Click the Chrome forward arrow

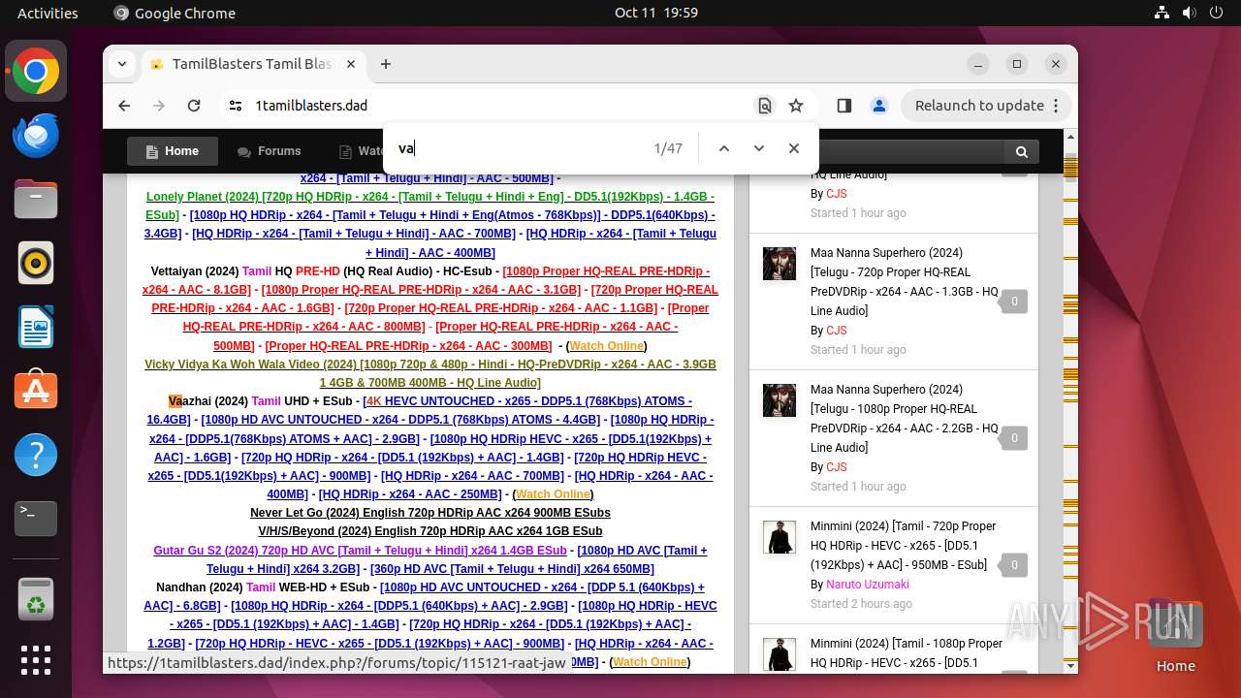pyautogui.click(x=159, y=106)
